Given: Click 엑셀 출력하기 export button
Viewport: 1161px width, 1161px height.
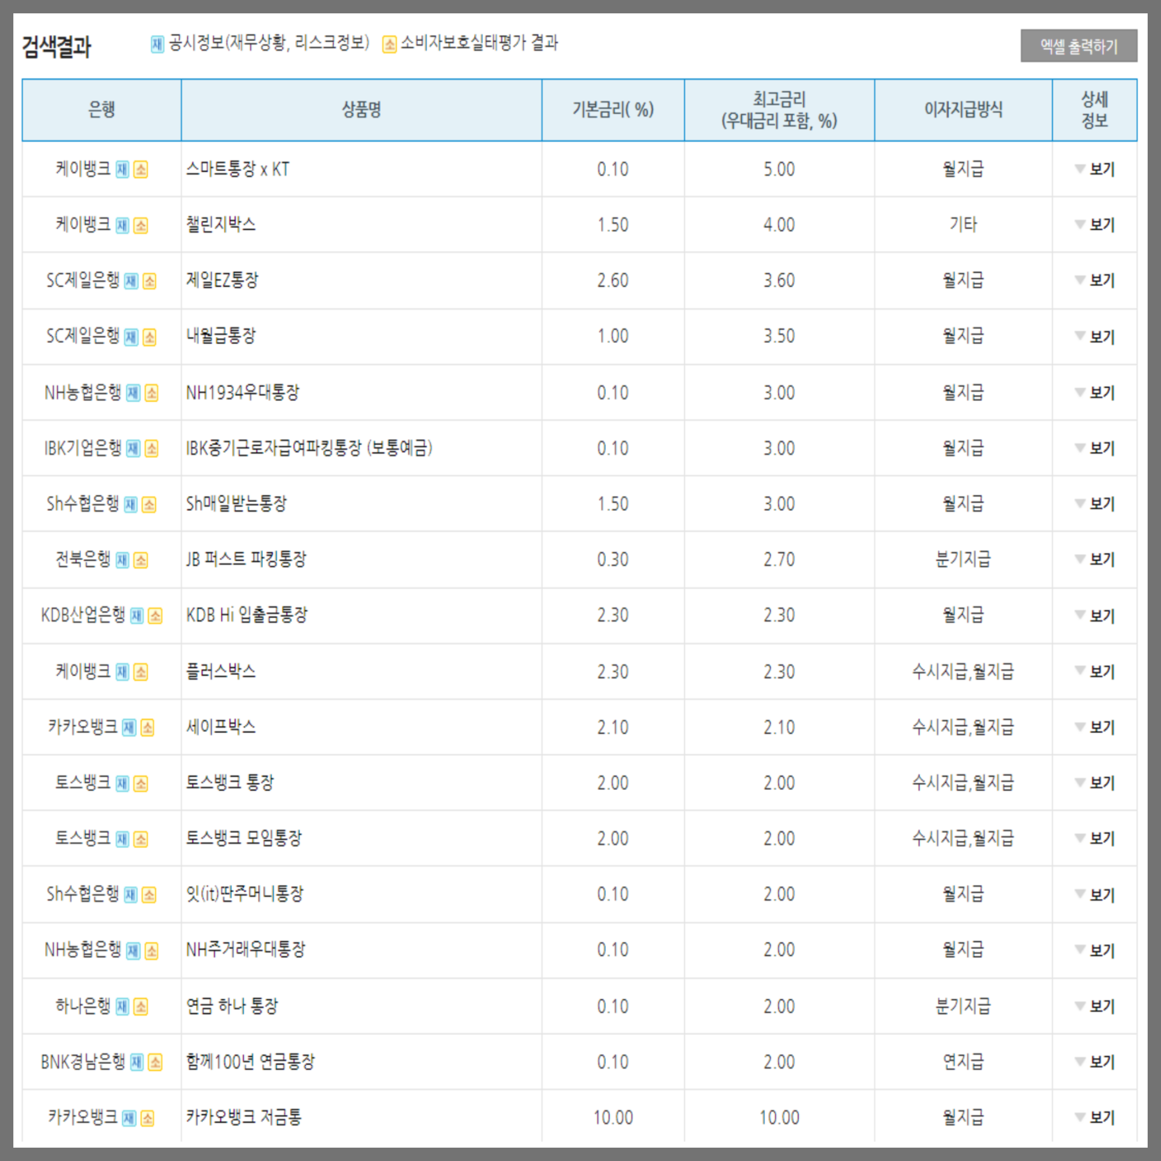Looking at the screenshot, I should pyautogui.click(x=1079, y=45).
